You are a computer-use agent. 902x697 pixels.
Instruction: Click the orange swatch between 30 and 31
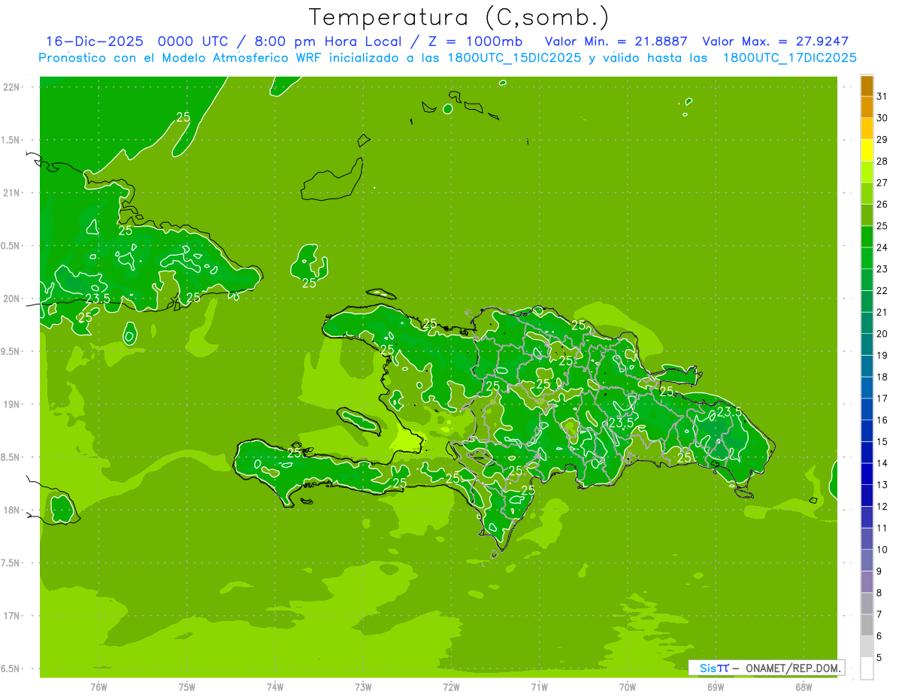pyautogui.click(x=867, y=108)
